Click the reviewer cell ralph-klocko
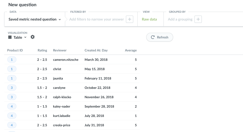 pos(62,97)
